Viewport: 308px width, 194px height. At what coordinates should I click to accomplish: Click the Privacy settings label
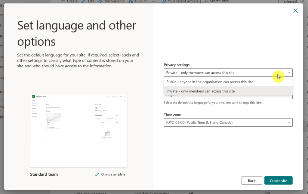point(177,65)
